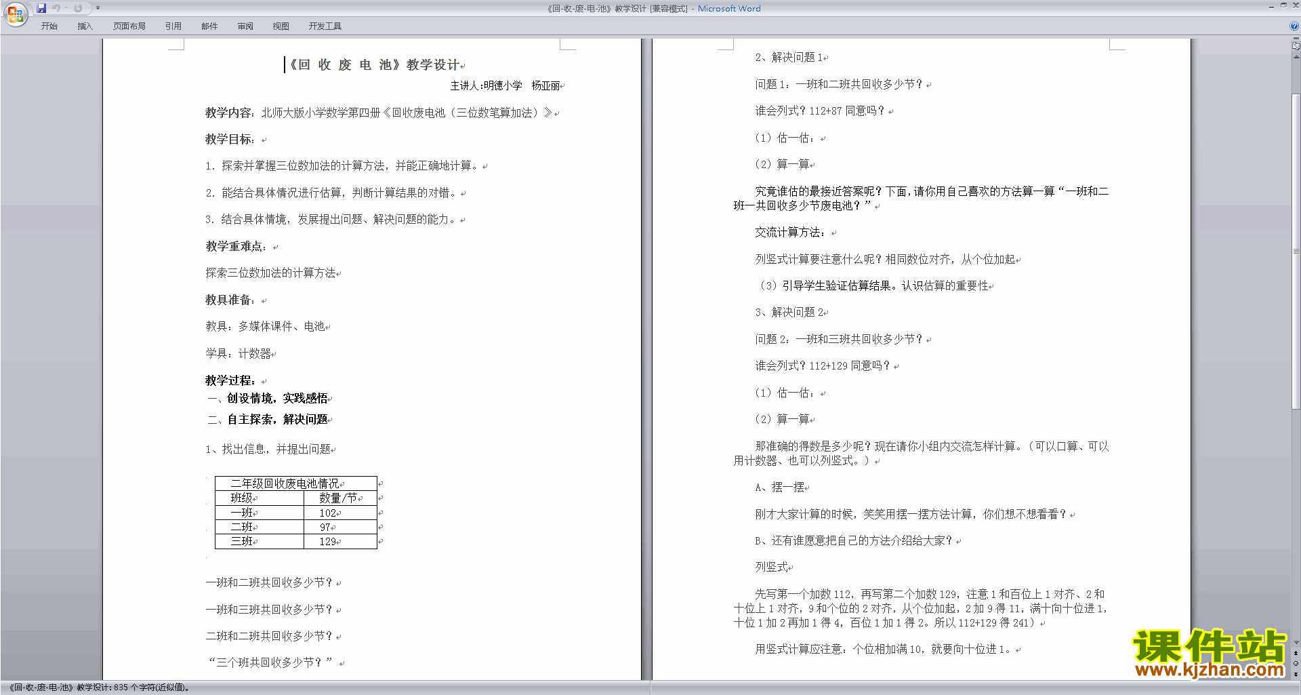
Task: Click the 教学过程 heading
Action: [x=230, y=381]
